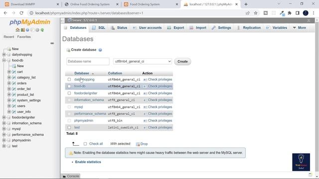The width and height of the screenshot is (319, 179).
Task: Click dailyshopping database icon in sidebar
Action: pos(9,55)
